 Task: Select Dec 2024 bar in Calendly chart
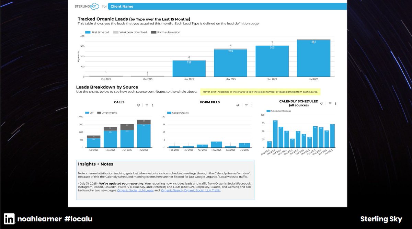pyautogui.click(x=293, y=143)
